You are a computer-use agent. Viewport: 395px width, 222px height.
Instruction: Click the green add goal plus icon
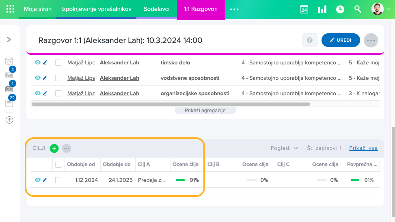pyautogui.click(x=54, y=148)
